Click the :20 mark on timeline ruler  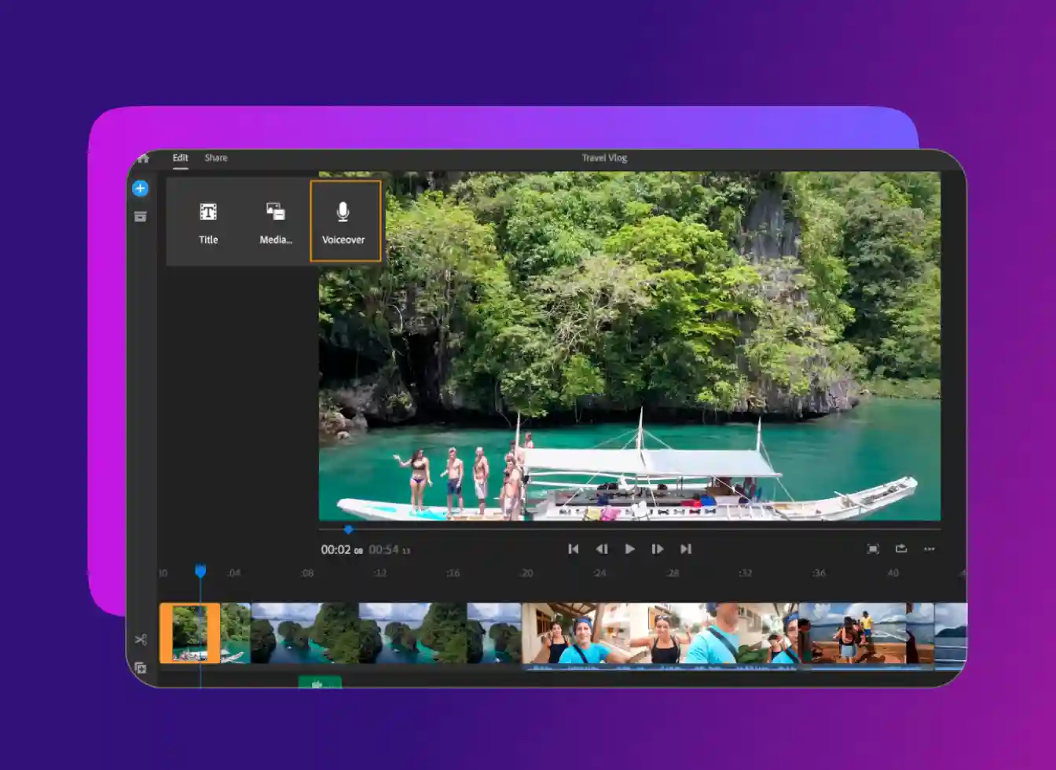526,573
